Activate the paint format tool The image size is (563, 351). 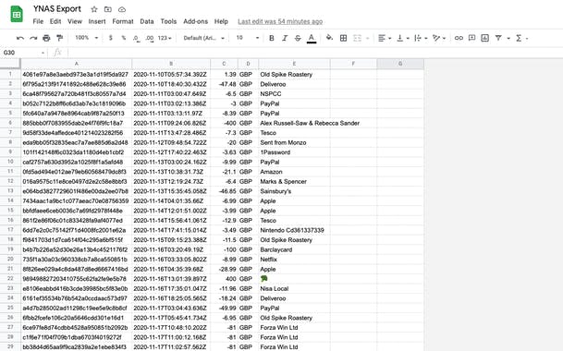(x=59, y=38)
